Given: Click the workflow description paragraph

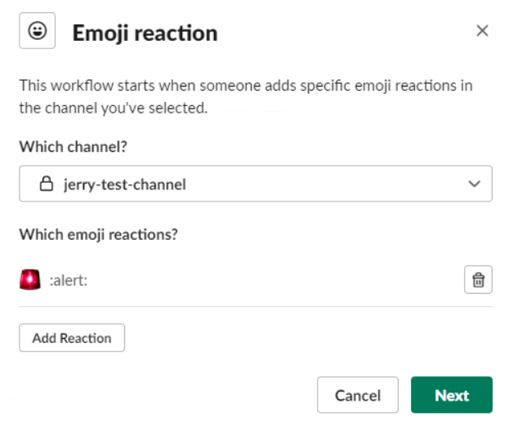Looking at the screenshot, I should (x=246, y=97).
